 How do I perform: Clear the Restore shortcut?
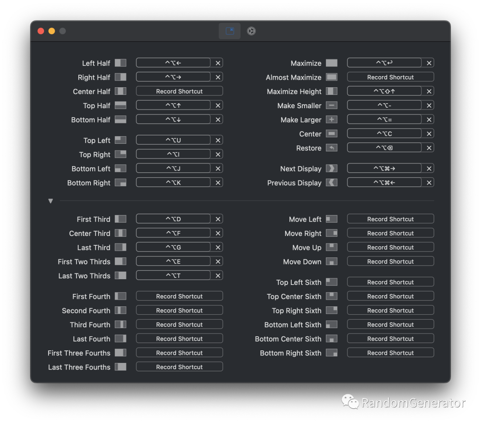coord(429,147)
